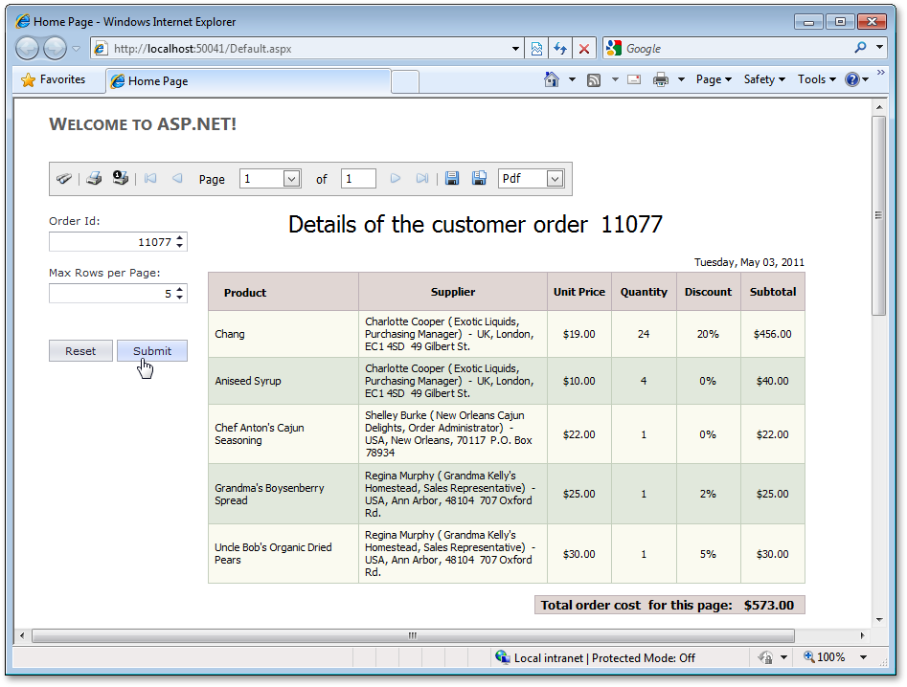Image resolution: width=907 pixels, height=687 pixels.
Task: Click the Submit button
Action: (151, 351)
